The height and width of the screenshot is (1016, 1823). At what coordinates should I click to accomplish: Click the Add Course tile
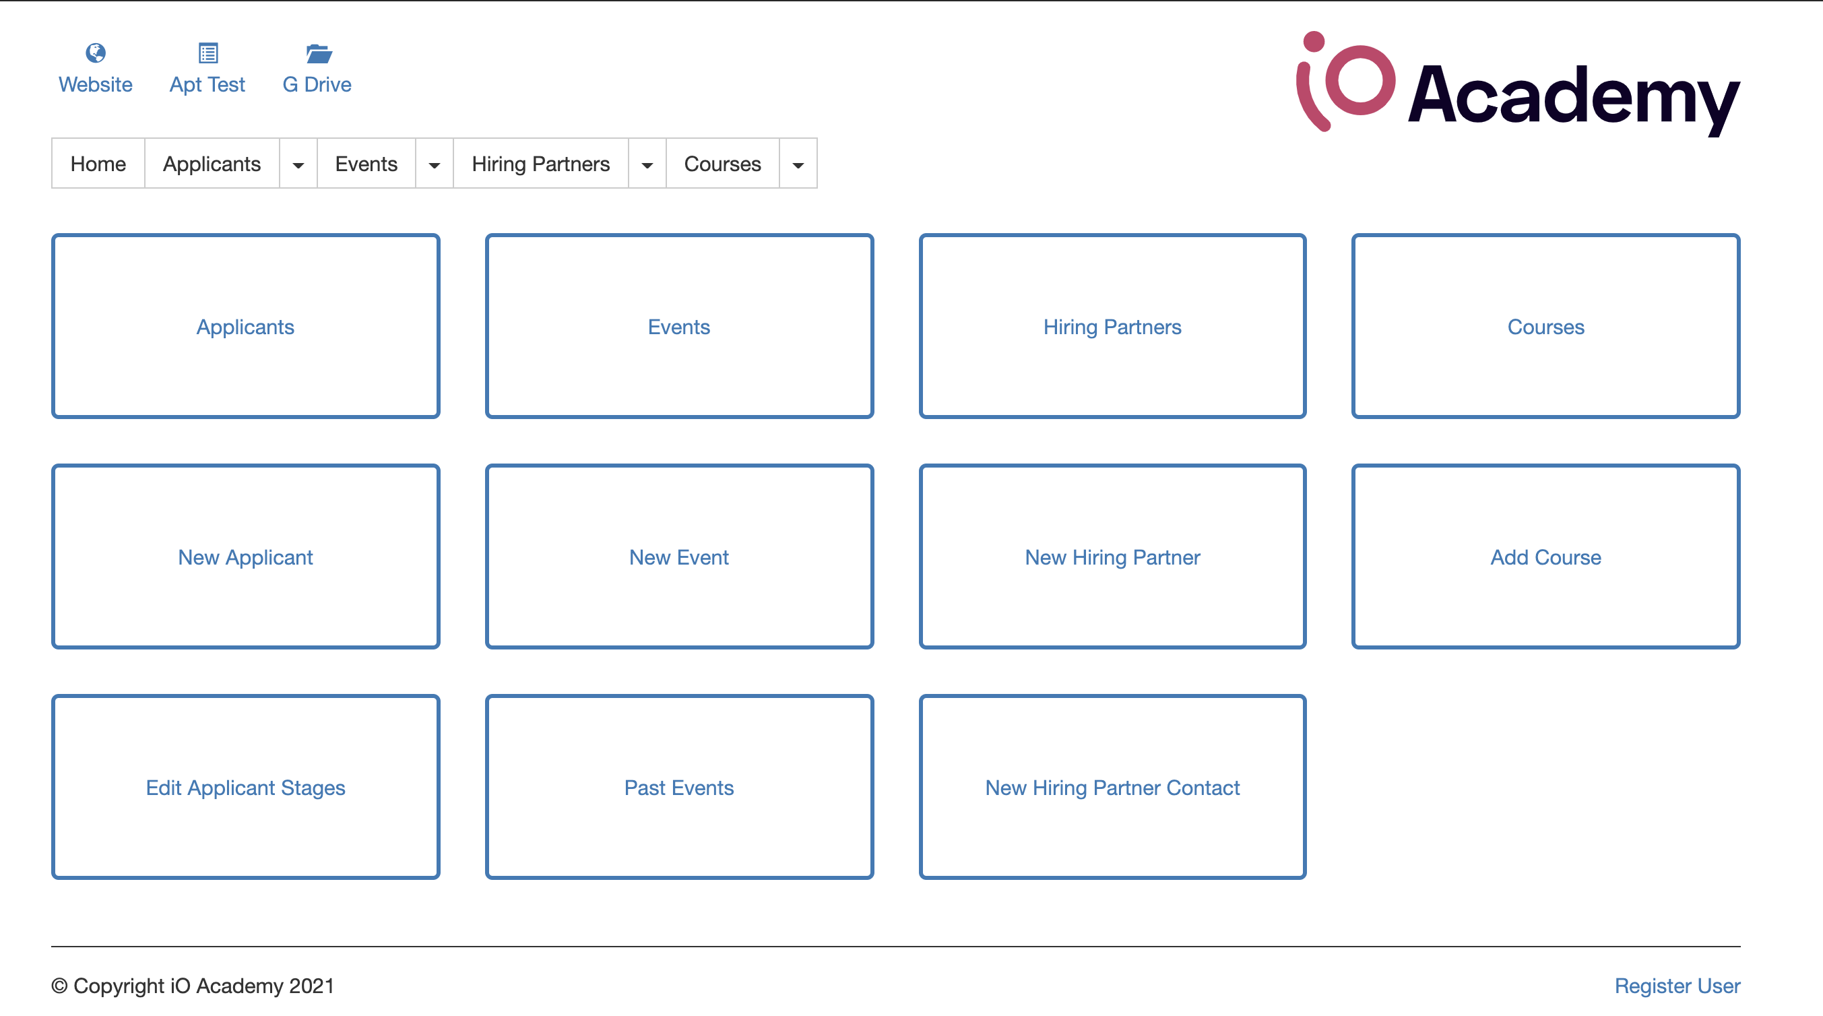coord(1545,557)
